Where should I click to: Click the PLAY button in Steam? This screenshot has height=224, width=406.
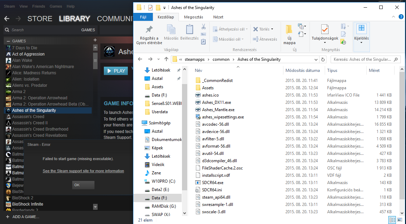pos(116,71)
